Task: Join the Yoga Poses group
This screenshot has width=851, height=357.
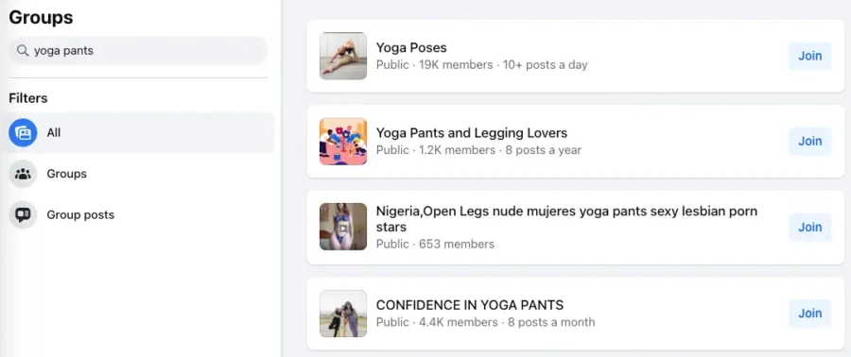Action: point(809,56)
